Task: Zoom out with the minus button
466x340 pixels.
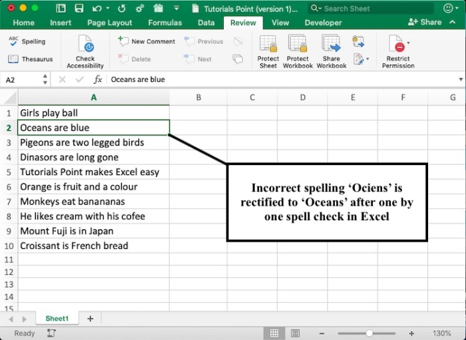Action: click(322, 333)
